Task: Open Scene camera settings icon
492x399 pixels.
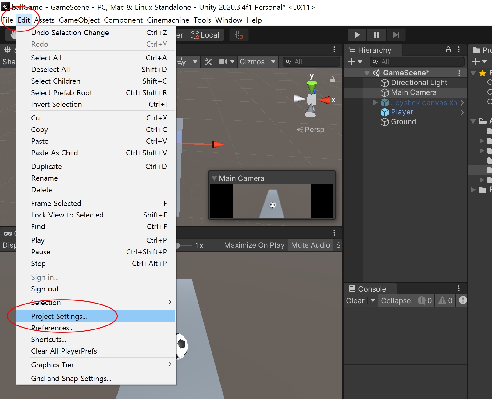Action: click(x=223, y=62)
